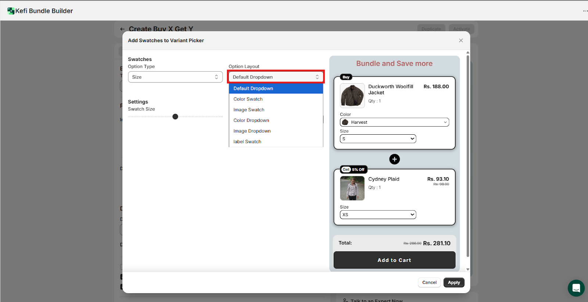Screen dimensions: 588x302
Task: Select label Swatch layout option
Action: coord(247,142)
